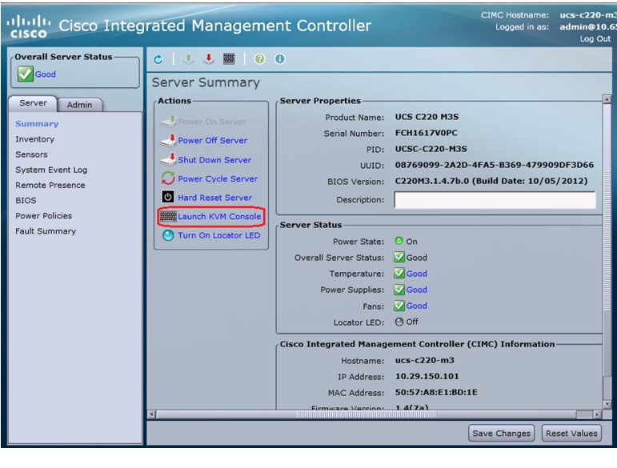
Task: Click the vertical scrollbar down arrow
Action: (x=607, y=405)
